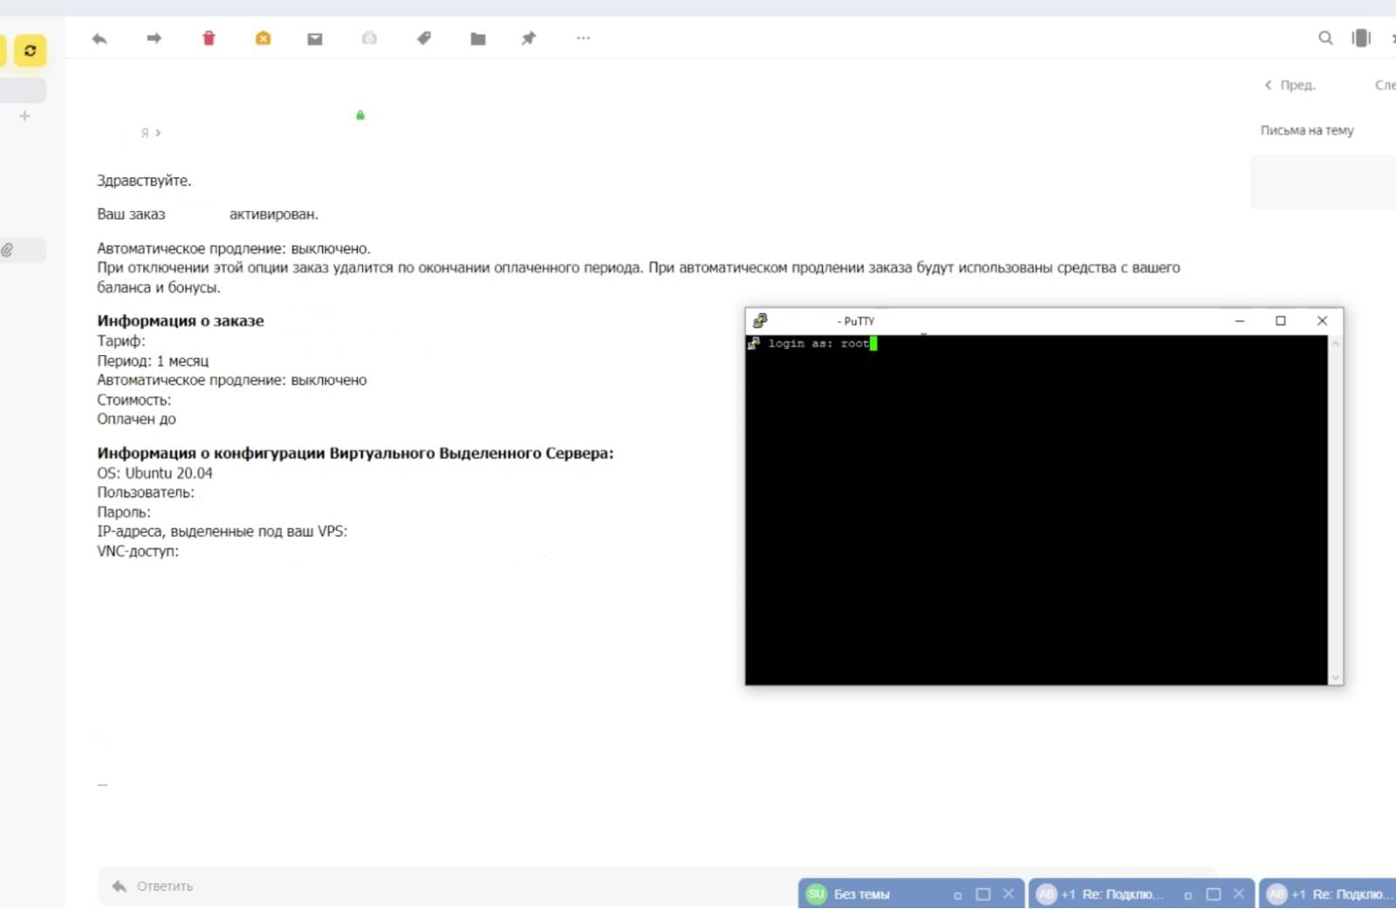The image size is (1396, 909).
Task: Click the PuTTY scrollbar up arrow
Action: (1335, 344)
